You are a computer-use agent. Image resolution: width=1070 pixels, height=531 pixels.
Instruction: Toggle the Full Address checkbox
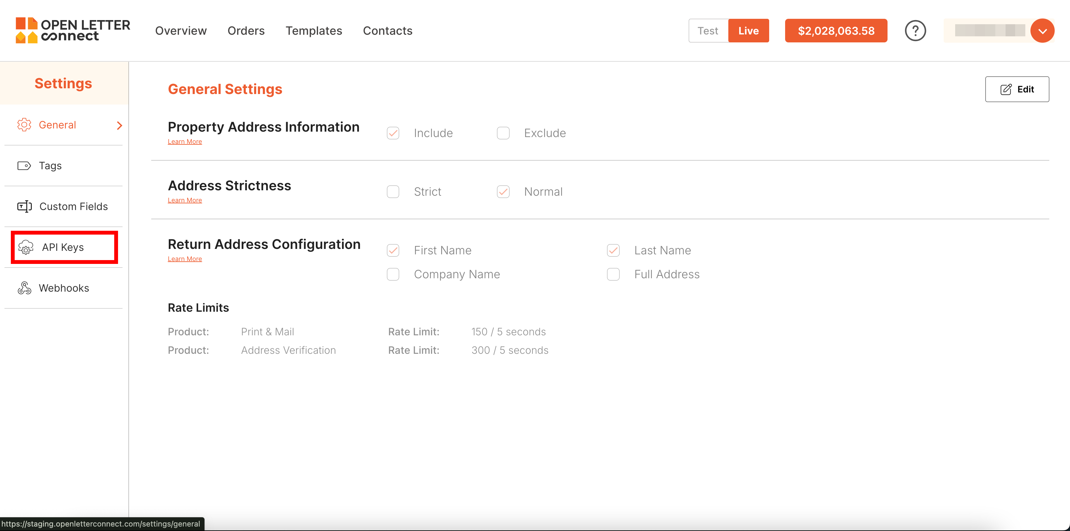613,274
